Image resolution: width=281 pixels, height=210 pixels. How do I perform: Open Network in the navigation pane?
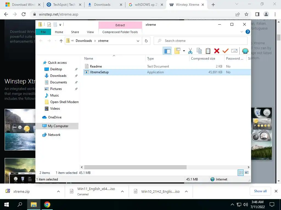click(54, 135)
